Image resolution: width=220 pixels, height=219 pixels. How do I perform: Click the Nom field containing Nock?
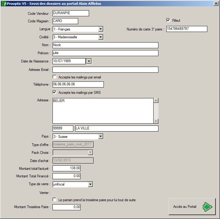(x=105, y=45)
